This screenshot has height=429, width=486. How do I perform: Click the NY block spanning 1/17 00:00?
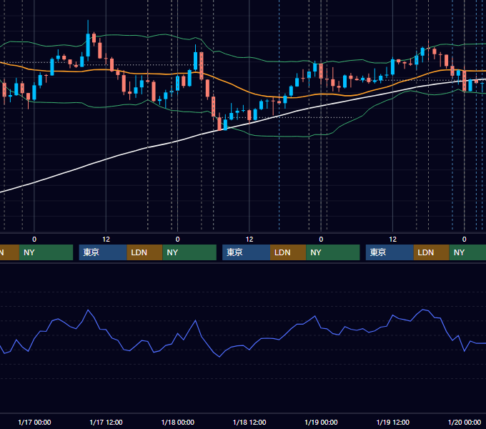(46, 252)
